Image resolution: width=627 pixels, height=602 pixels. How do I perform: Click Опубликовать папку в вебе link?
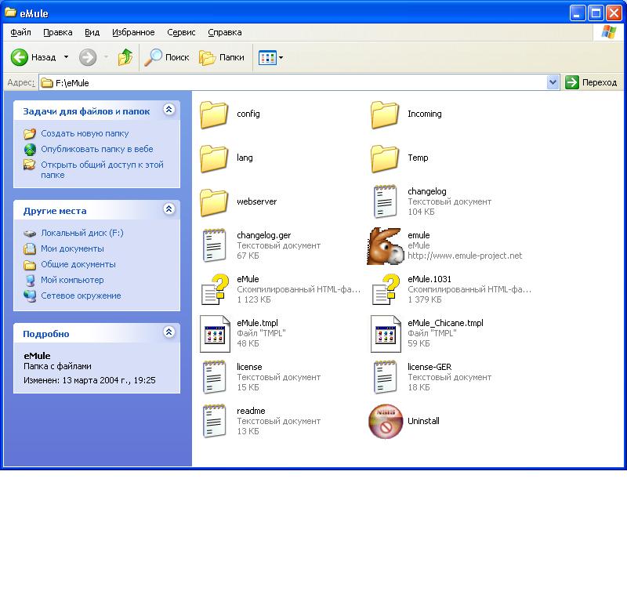coord(97,149)
